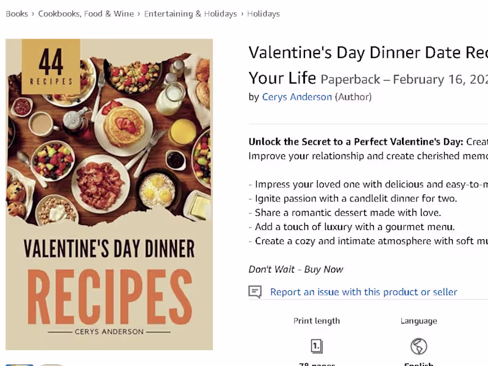Enlarge the Valentine's Day Dinner book cover
The width and height of the screenshot is (488, 366).
click(109, 195)
